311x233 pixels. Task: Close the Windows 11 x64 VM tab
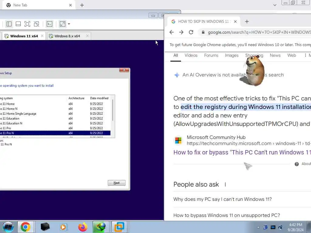point(42,36)
